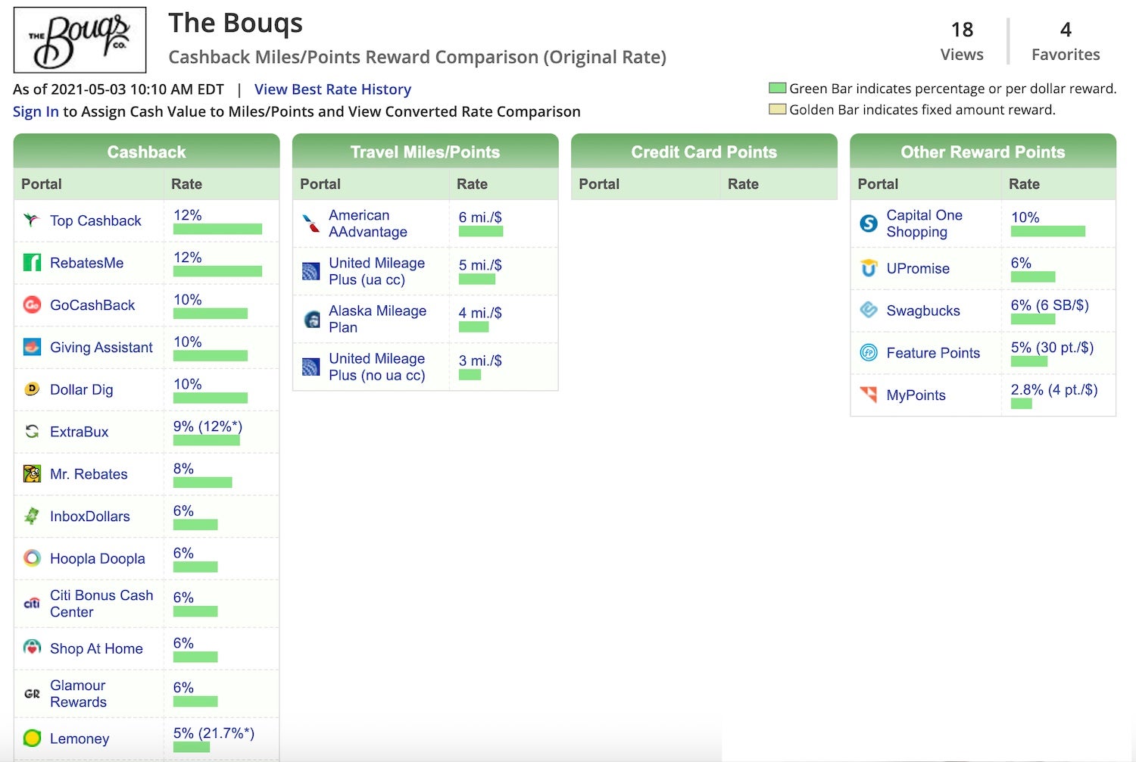Image resolution: width=1136 pixels, height=762 pixels.
Task: Click the ExtraBux 9% (12%*) rate
Action: coord(208,426)
